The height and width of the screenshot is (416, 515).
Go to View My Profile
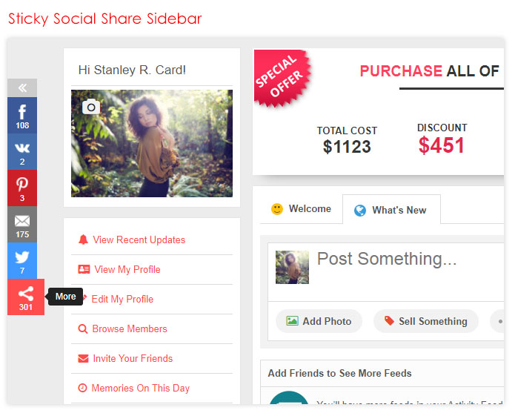(127, 269)
